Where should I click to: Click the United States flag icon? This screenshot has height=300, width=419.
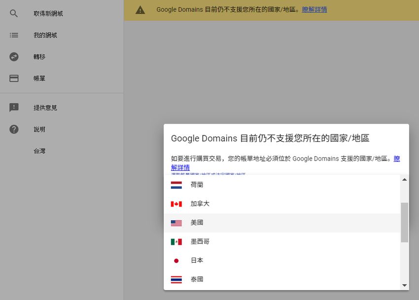tap(176, 223)
